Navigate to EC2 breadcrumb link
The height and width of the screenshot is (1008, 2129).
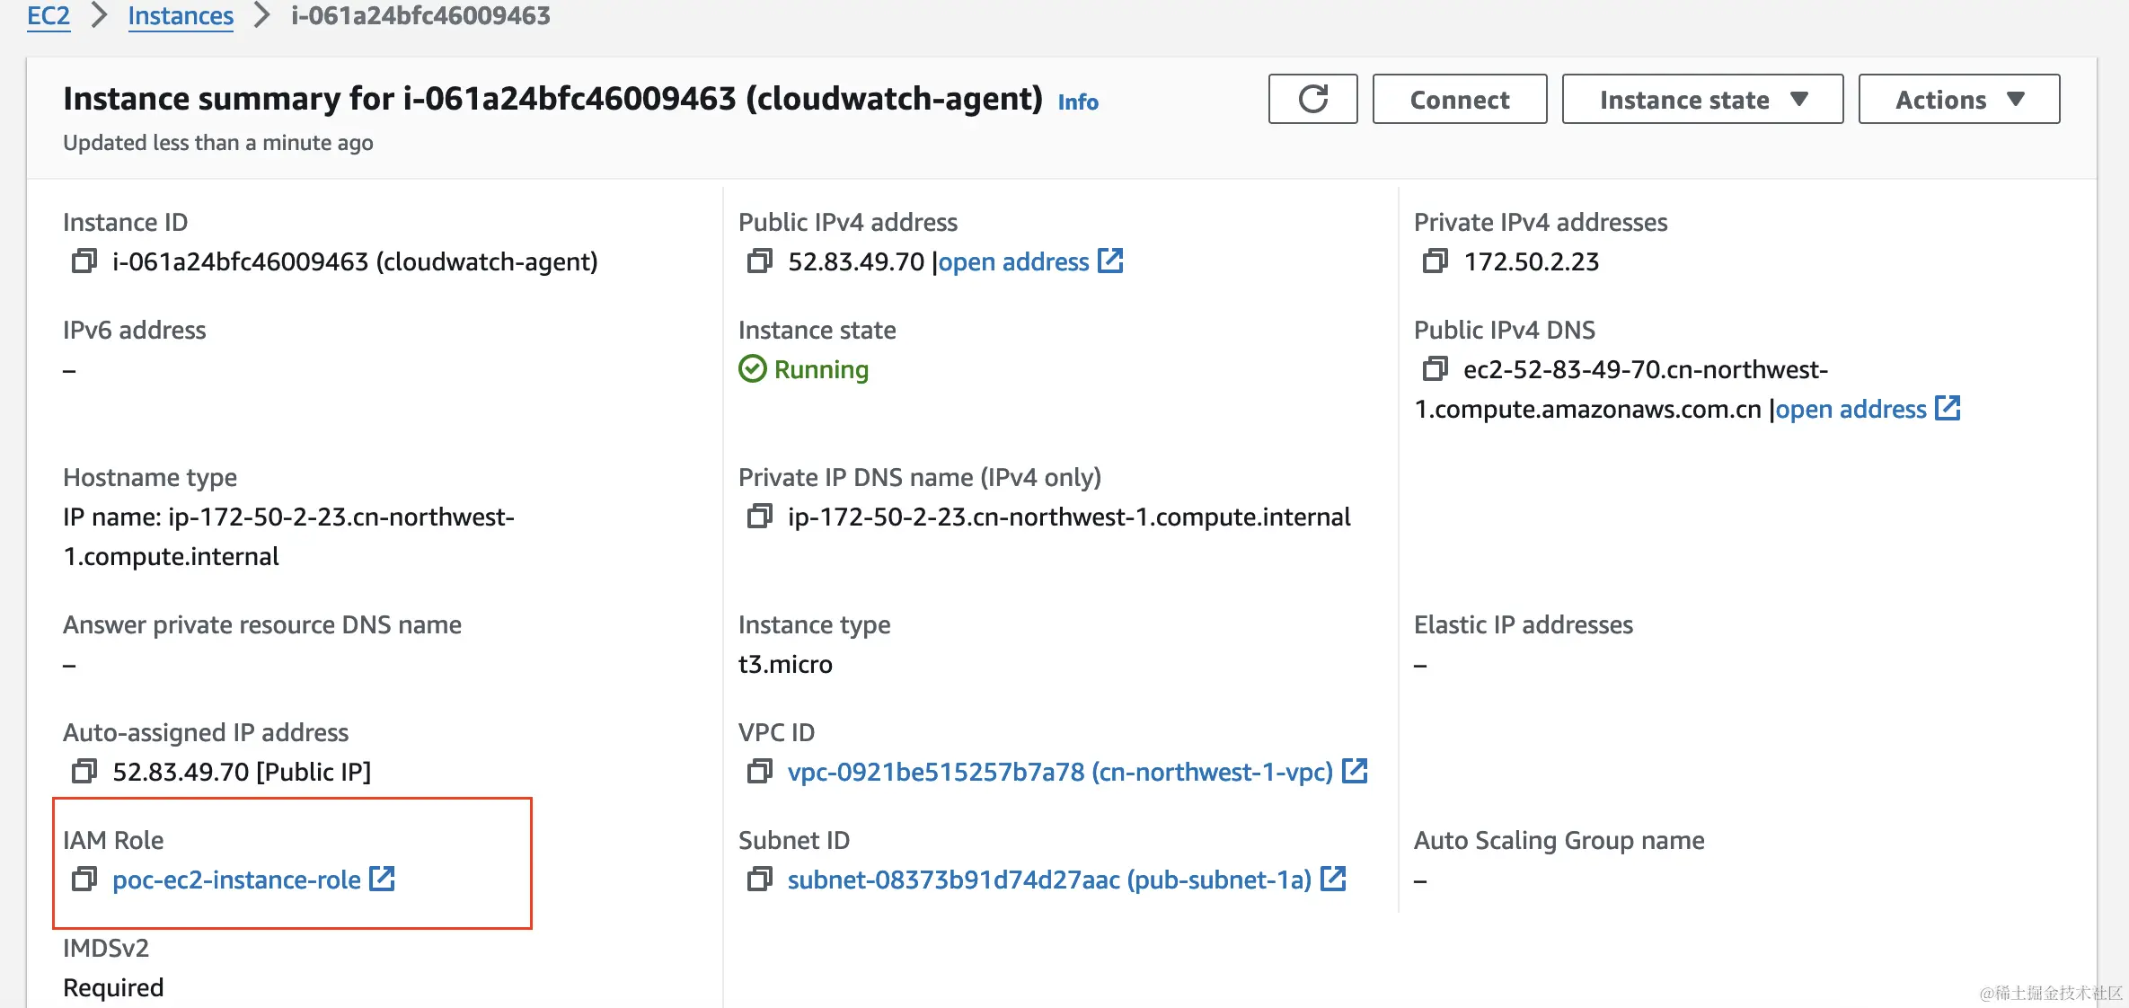tap(49, 16)
